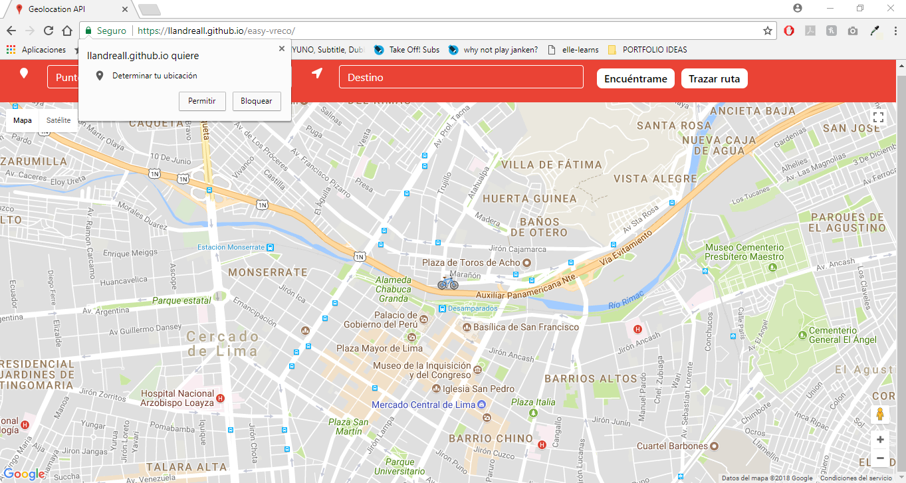Zoom out on the map

[880, 458]
